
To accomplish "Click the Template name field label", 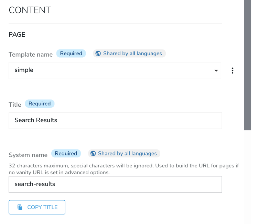I will point(31,55).
